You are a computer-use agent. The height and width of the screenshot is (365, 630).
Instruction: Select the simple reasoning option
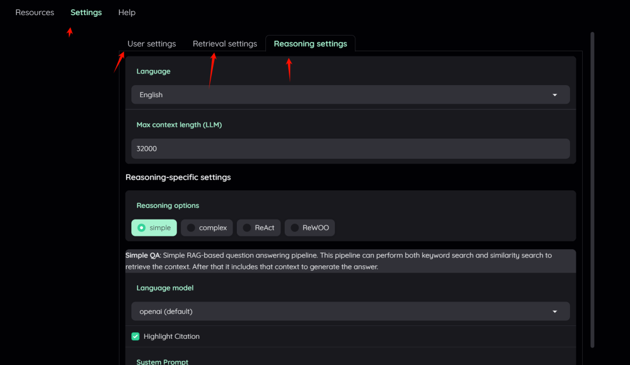click(x=153, y=228)
